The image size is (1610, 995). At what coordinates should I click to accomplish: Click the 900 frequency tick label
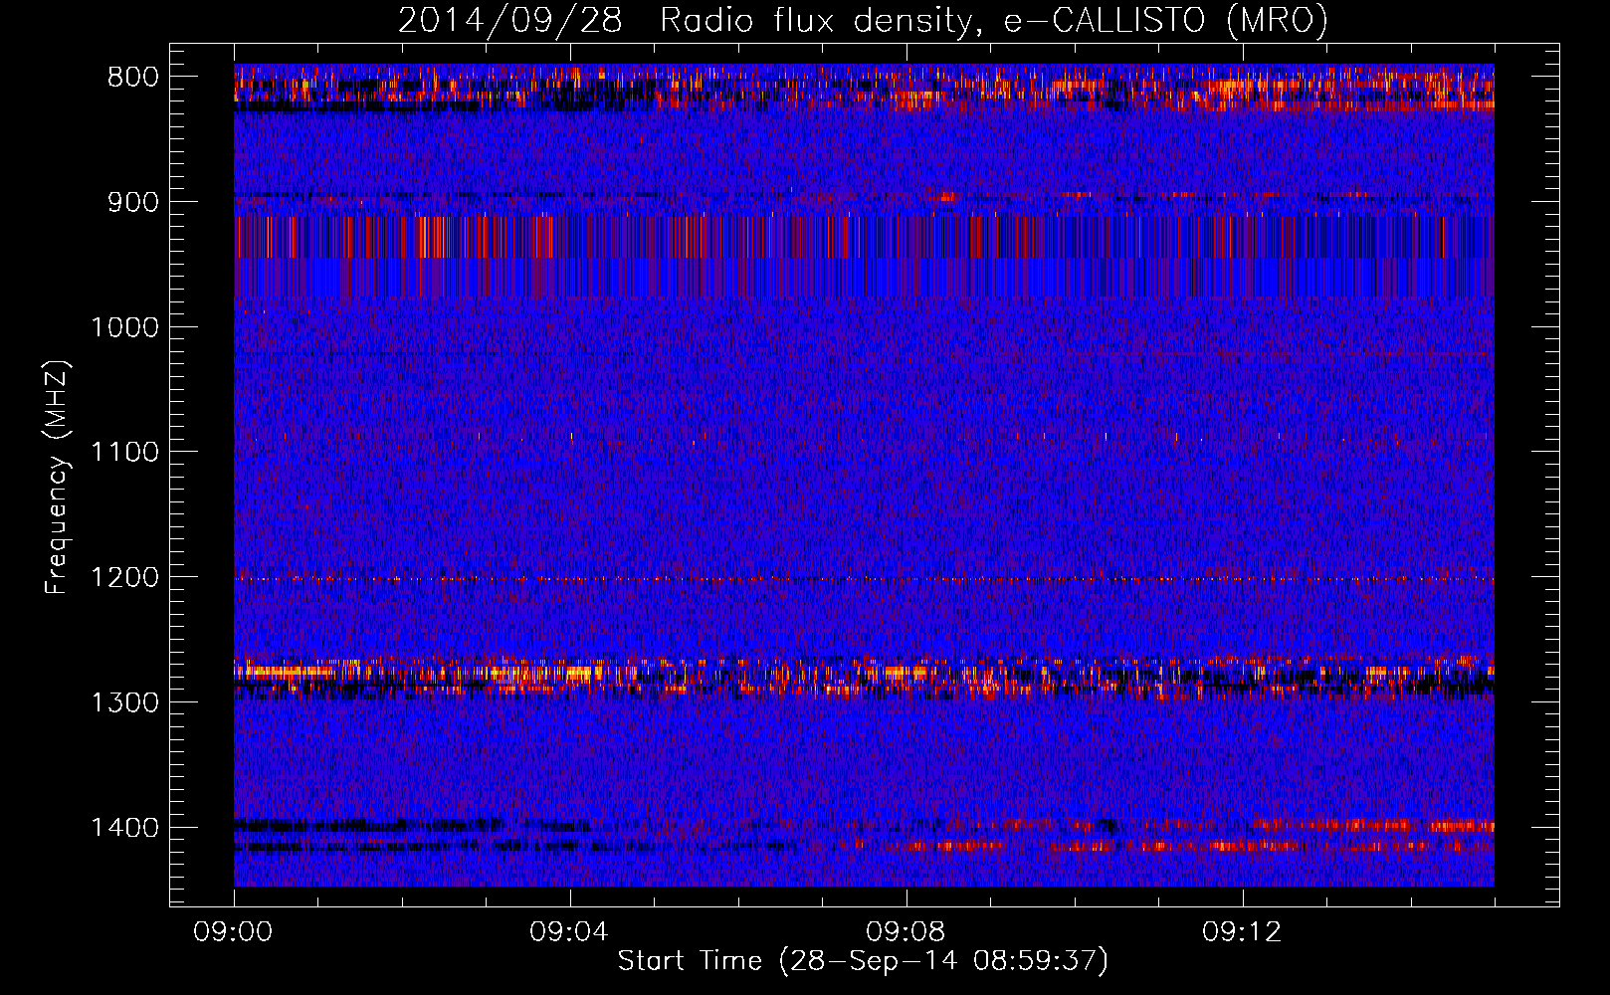tap(132, 202)
